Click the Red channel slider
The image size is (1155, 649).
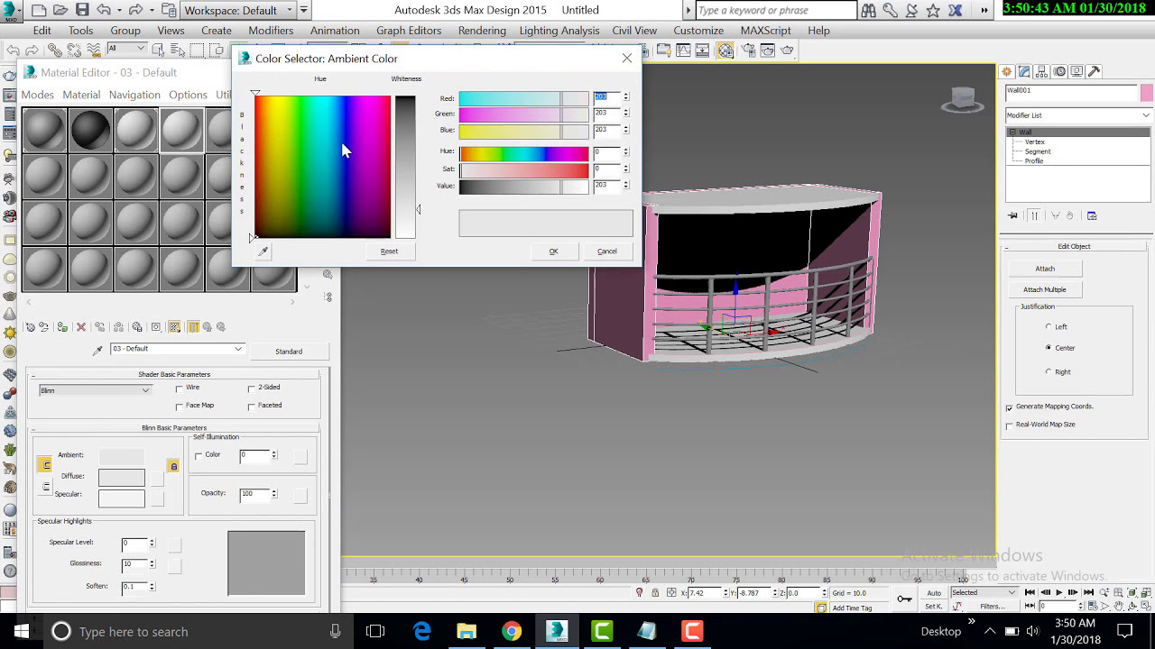point(523,98)
